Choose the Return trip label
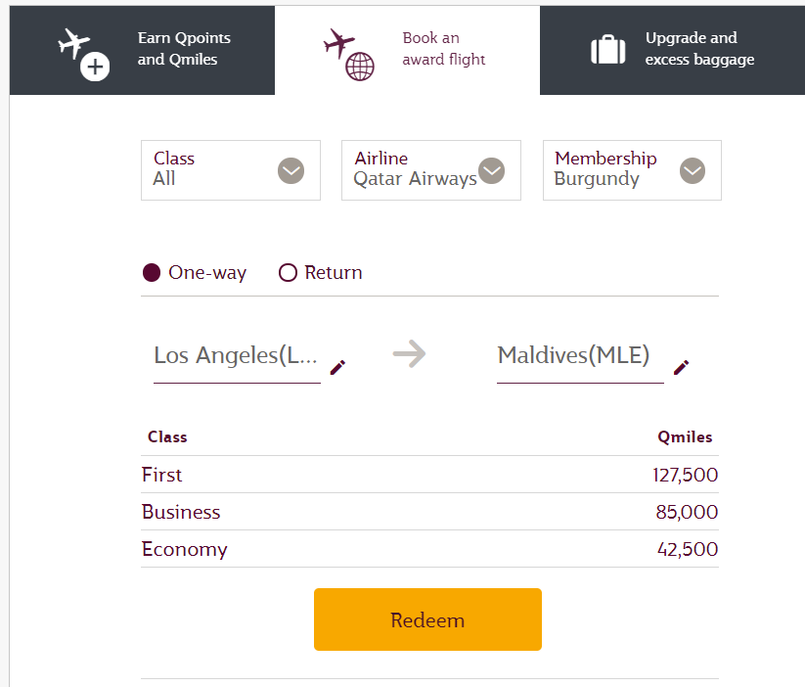805x687 pixels. (334, 272)
